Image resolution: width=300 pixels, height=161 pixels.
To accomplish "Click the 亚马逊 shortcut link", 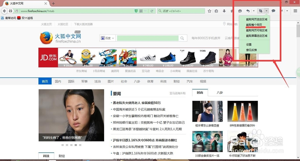I will click(x=145, y=71).
